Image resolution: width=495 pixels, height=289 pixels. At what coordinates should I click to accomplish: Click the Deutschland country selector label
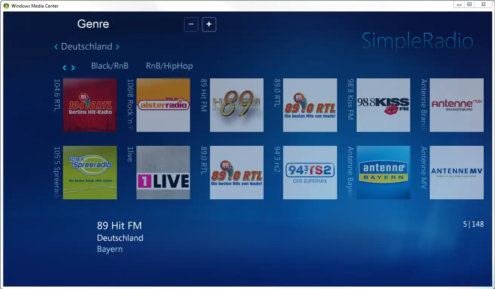[x=87, y=46]
